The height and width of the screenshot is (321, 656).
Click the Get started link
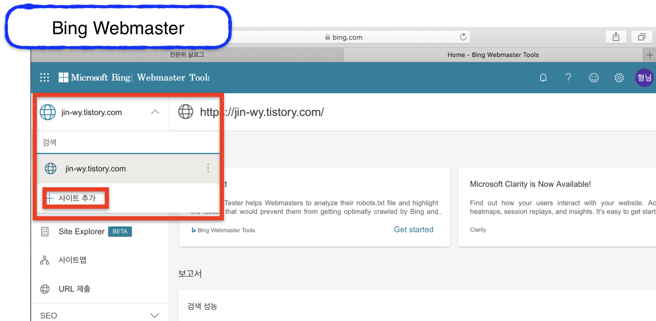click(414, 230)
